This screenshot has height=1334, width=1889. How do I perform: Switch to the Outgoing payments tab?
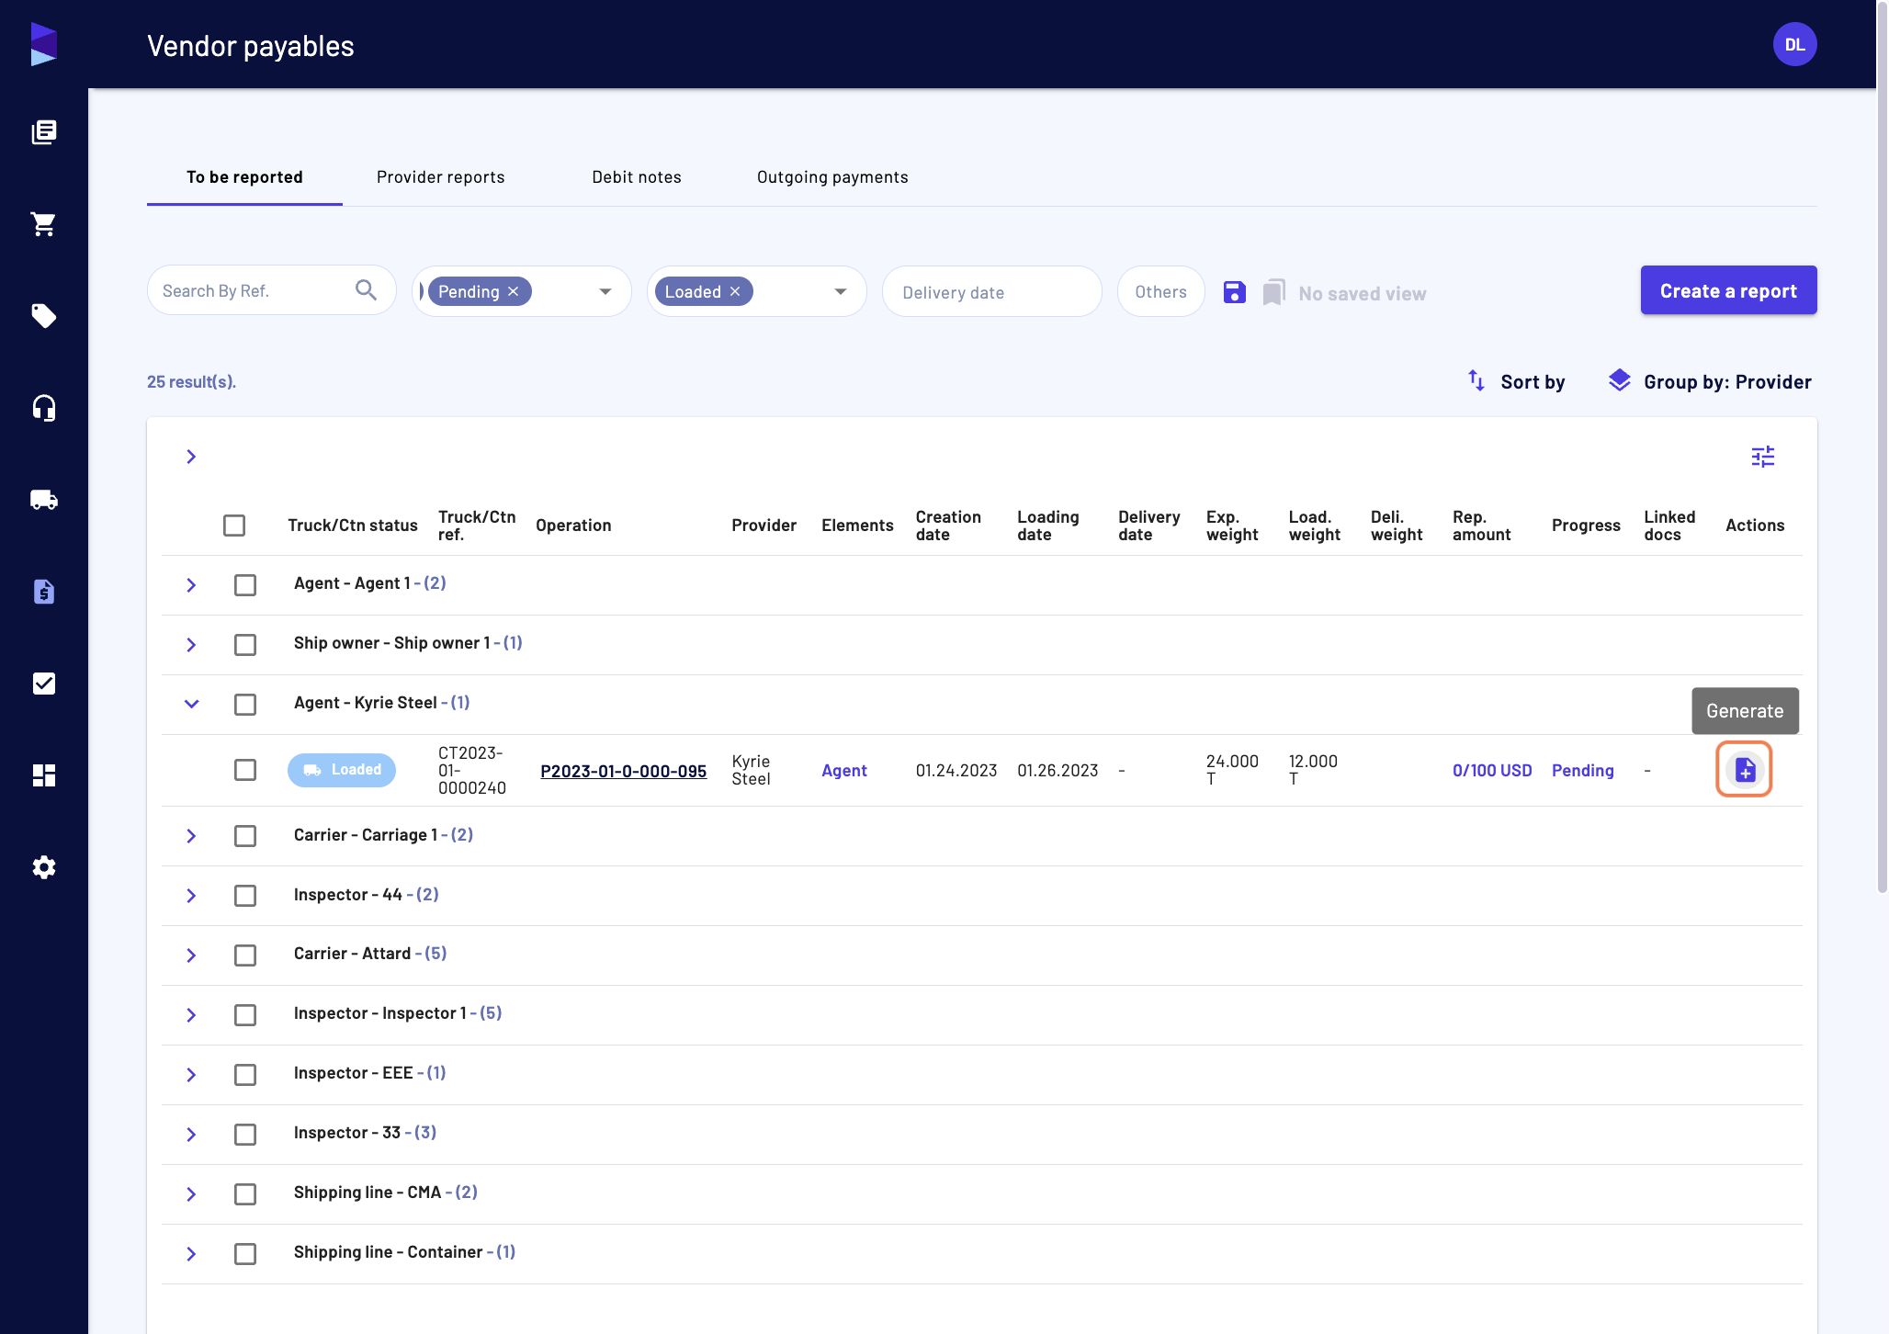pyautogui.click(x=831, y=177)
